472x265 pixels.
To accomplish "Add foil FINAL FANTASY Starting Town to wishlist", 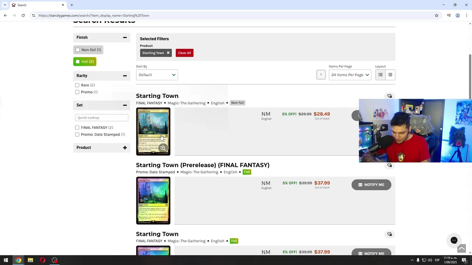I will [x=389, y=234].
